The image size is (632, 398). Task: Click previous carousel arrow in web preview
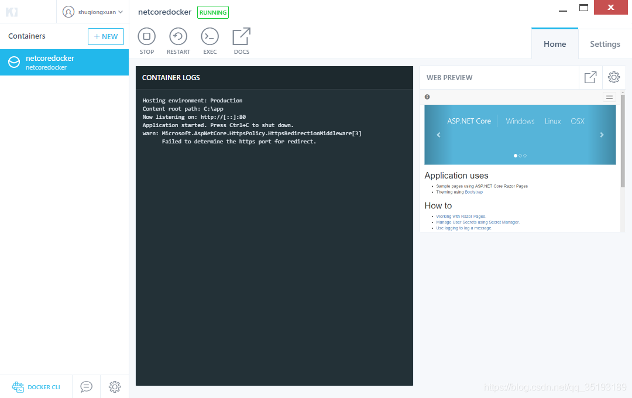tap(438, 135)
